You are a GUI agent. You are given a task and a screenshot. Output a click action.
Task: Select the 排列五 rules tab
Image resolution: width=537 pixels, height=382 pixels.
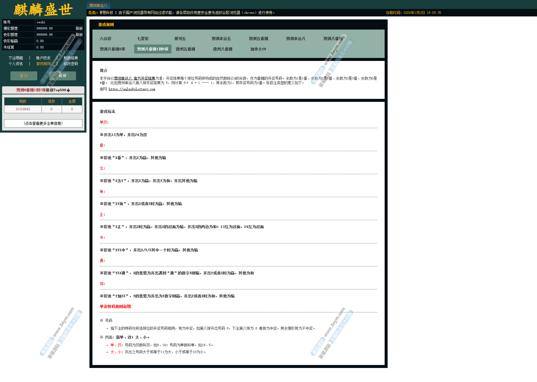180,39
